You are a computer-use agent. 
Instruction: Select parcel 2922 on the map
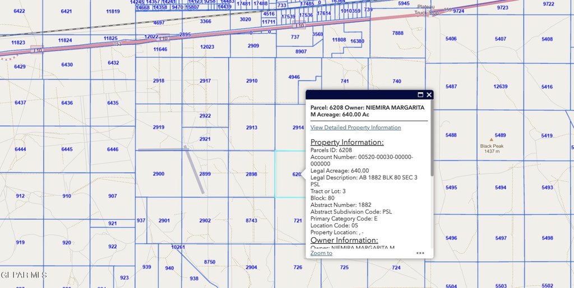click(205, 116)
